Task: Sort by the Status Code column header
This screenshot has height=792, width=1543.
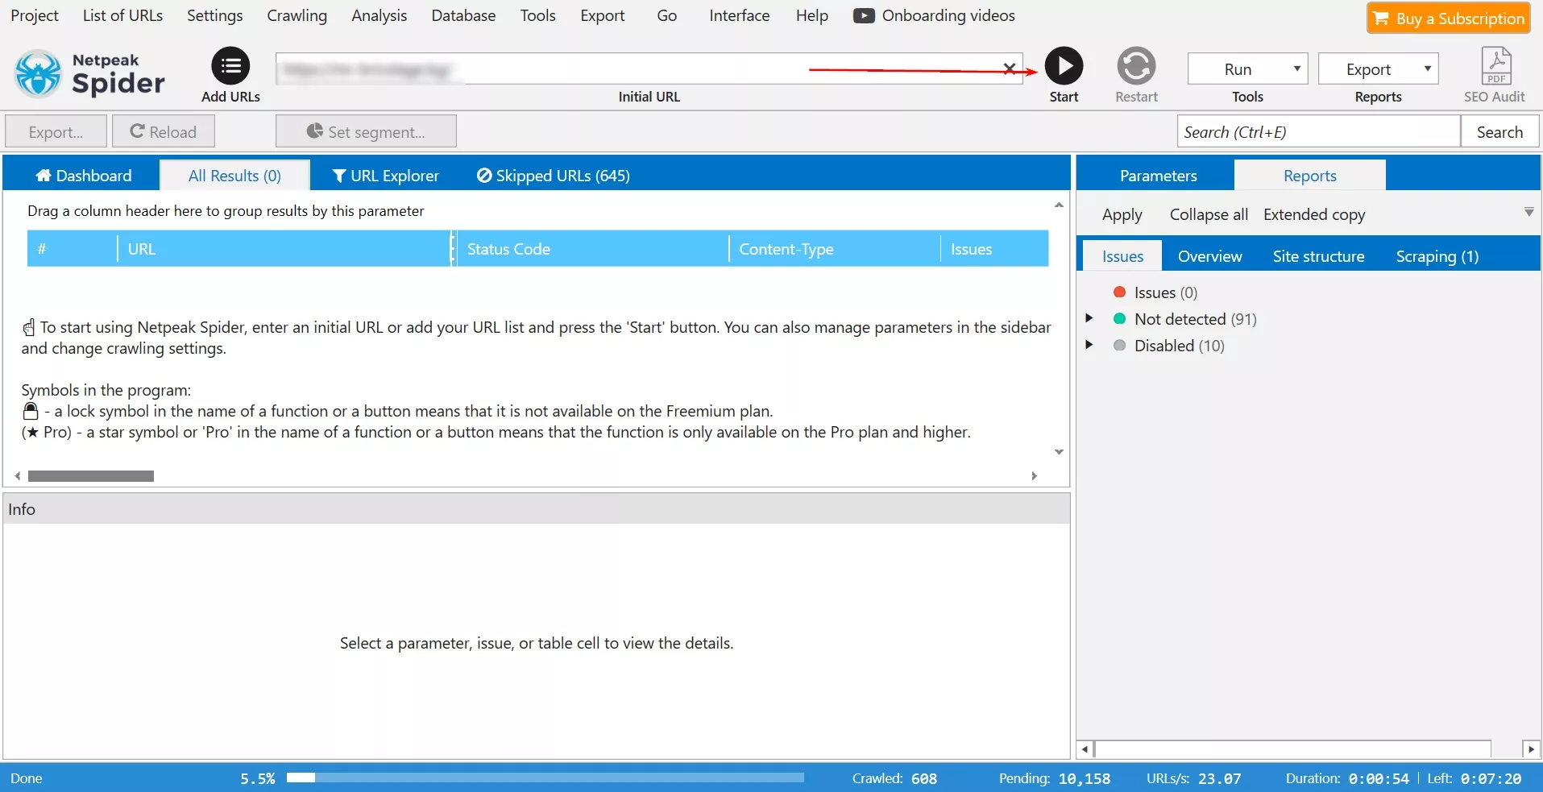Action: tap(592, 249)
